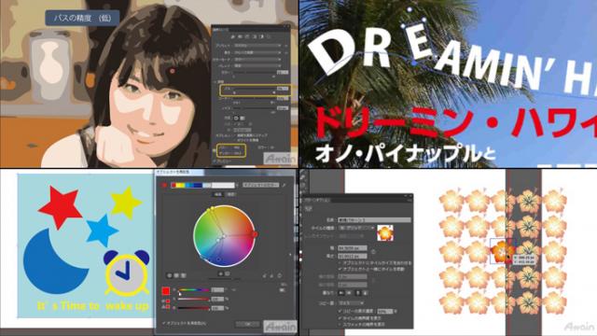Open the dim copies percentage dropdown arrow
This screenshot has height=336, width=597.
coord(396,311)
